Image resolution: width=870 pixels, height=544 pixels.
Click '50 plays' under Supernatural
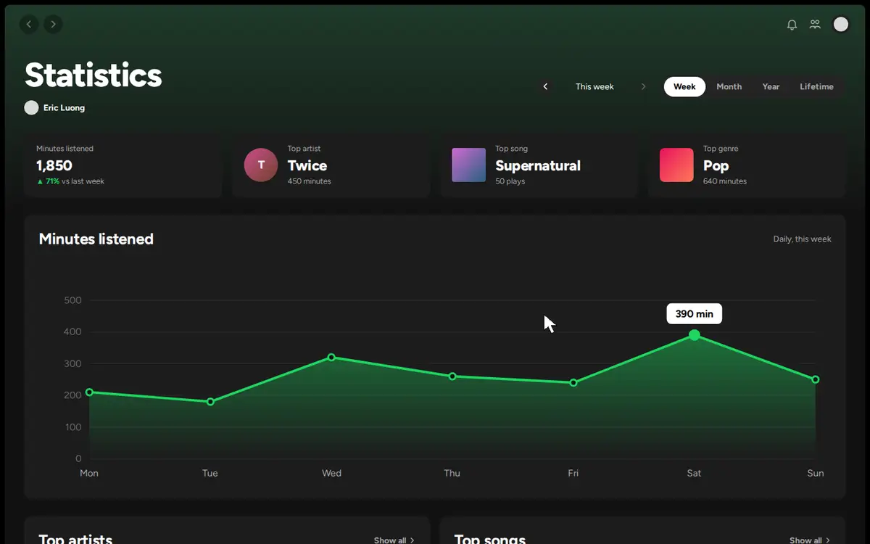[510, 181]
